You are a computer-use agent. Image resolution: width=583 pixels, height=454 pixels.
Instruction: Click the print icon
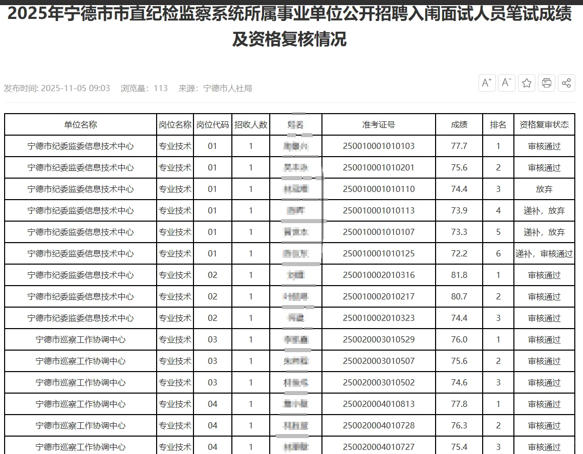(546, 82)
